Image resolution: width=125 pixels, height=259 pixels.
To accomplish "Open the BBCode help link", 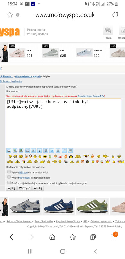I will click(x=23, y=172).
